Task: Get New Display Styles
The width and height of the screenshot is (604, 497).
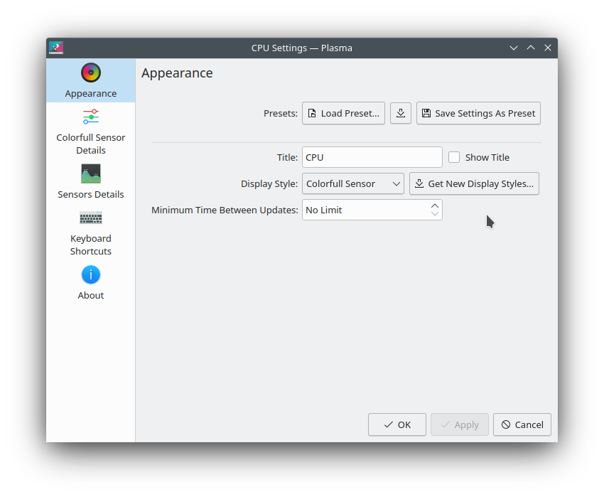Action: (x=474, y=183)
